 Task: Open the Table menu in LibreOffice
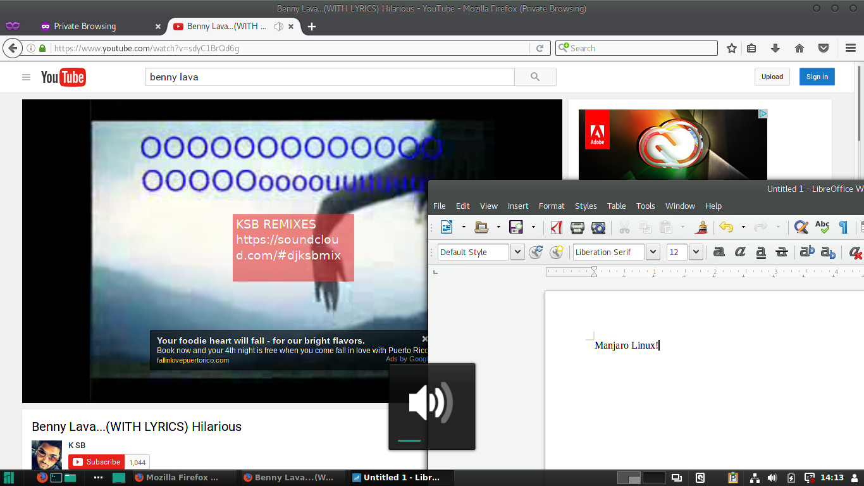click(x=617, y=206)
